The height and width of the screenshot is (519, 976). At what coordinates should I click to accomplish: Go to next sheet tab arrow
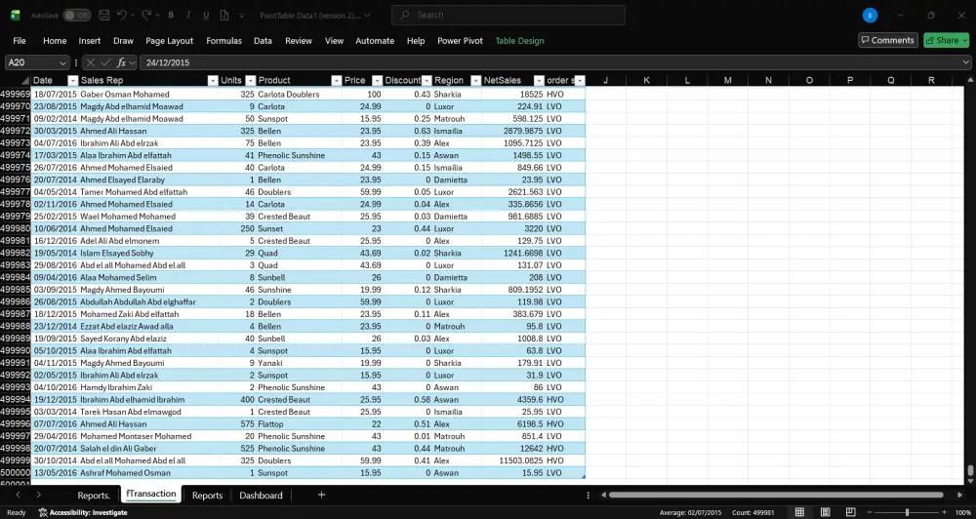point(39,495)
